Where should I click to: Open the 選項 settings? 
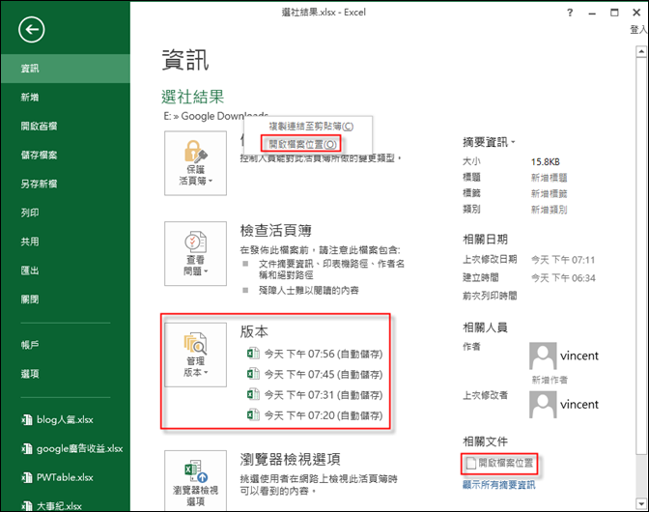tap(66, 374)
